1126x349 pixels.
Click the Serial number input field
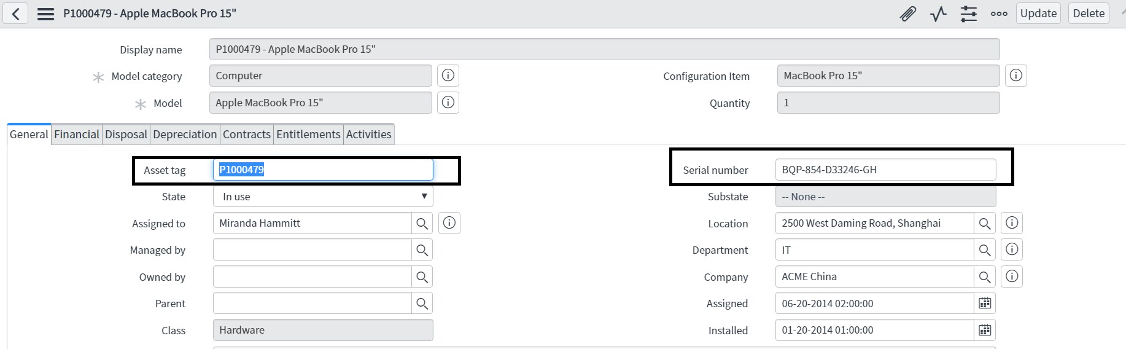885,170
